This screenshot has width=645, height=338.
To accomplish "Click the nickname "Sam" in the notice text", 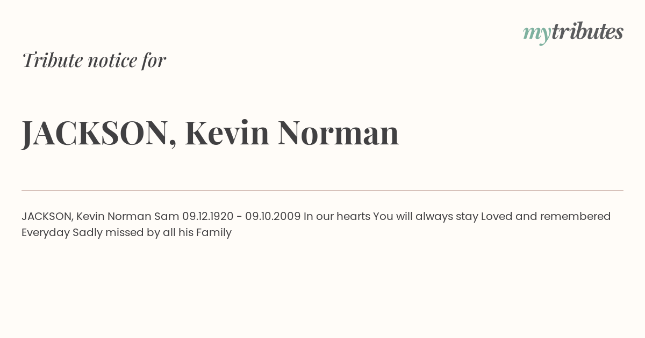I will click(x=167, y=216).
